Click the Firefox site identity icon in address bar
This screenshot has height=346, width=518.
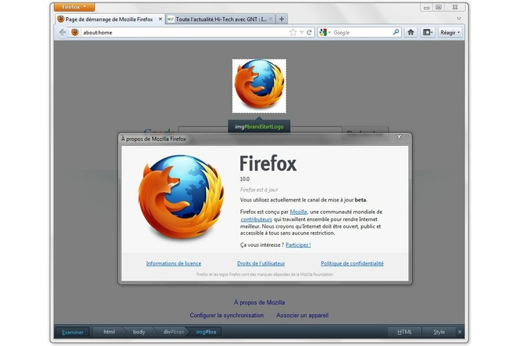pos(76,33)
